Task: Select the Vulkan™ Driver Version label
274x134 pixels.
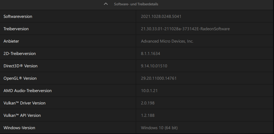Action: [24, 103]
